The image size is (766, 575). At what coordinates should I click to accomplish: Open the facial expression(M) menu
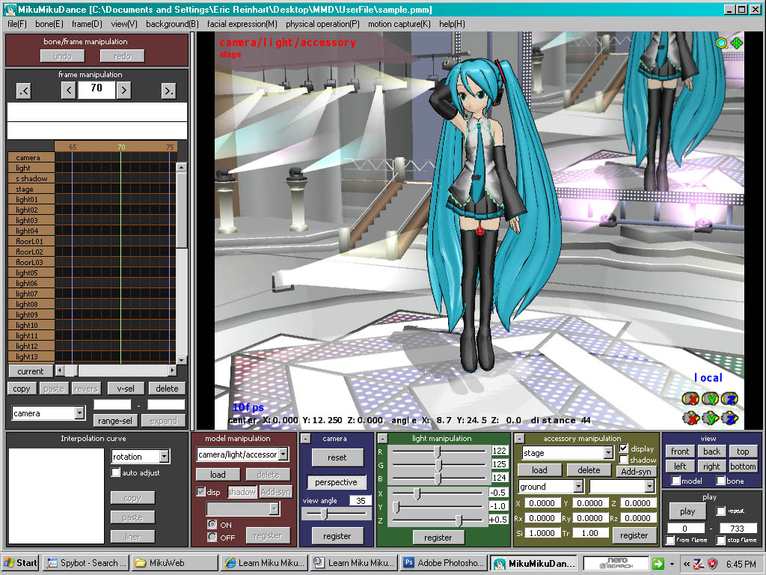pyautogui.click(x=242, y=24)
